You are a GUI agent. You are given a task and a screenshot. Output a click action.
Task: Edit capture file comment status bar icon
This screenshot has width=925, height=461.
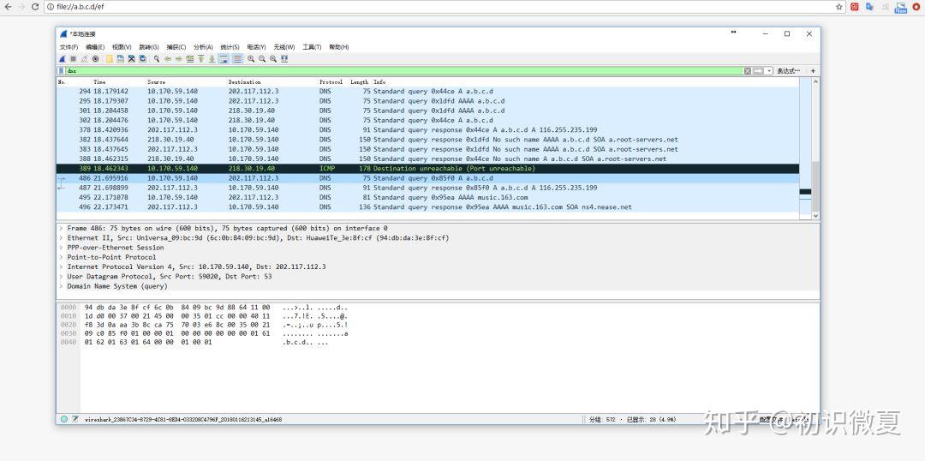pyautogui.click(x=75, y=419)
